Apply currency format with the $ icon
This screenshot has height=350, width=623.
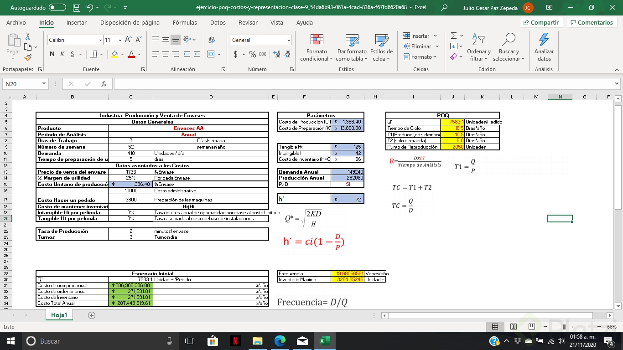tap(237, 54)
